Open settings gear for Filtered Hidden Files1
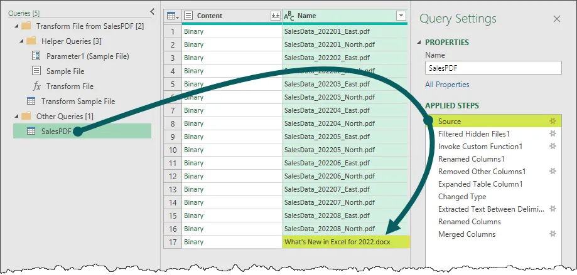This screenshot has width=577, height=275. [553, 134]
